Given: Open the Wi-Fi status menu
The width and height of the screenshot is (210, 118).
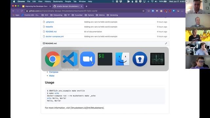Looking at the screenshot, I should [152, 1].
